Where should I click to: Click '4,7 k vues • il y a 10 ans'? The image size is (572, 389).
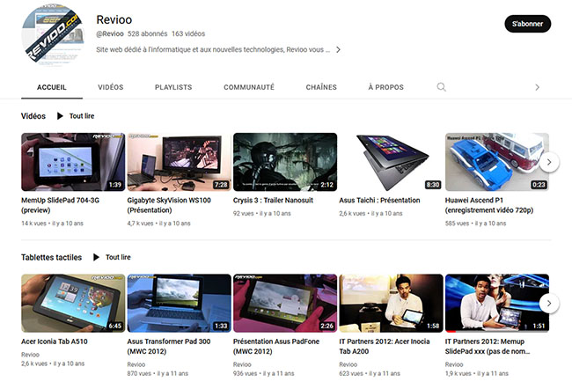click(158, 224)
